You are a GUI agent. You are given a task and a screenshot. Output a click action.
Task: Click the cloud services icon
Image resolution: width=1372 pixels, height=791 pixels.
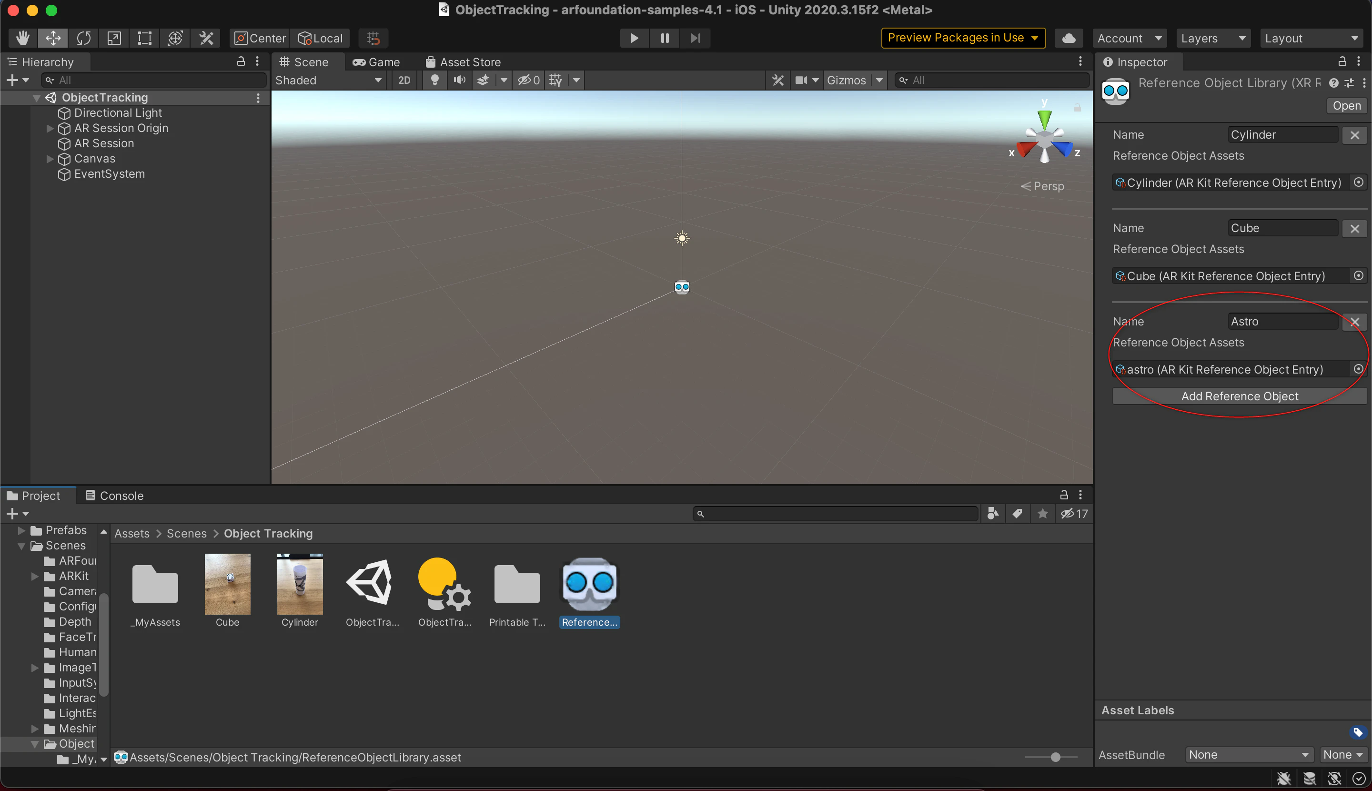tap(1069, 38)
